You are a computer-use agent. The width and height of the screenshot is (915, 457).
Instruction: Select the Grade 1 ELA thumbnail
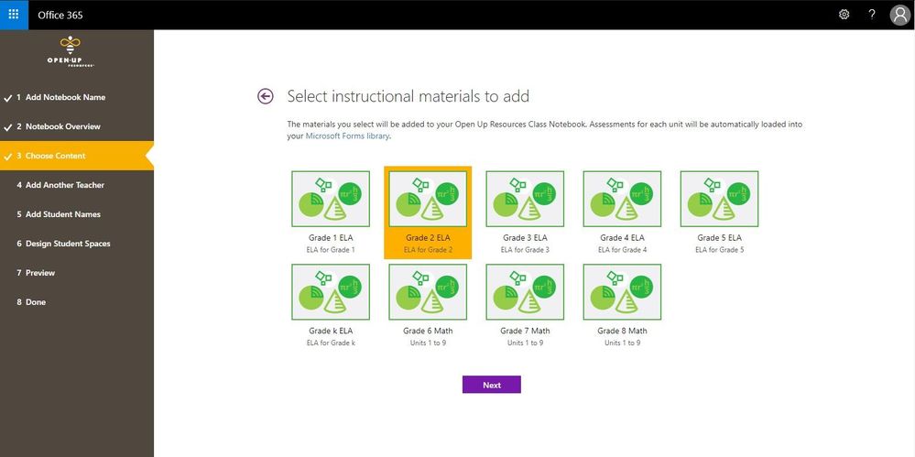point(331,199)
